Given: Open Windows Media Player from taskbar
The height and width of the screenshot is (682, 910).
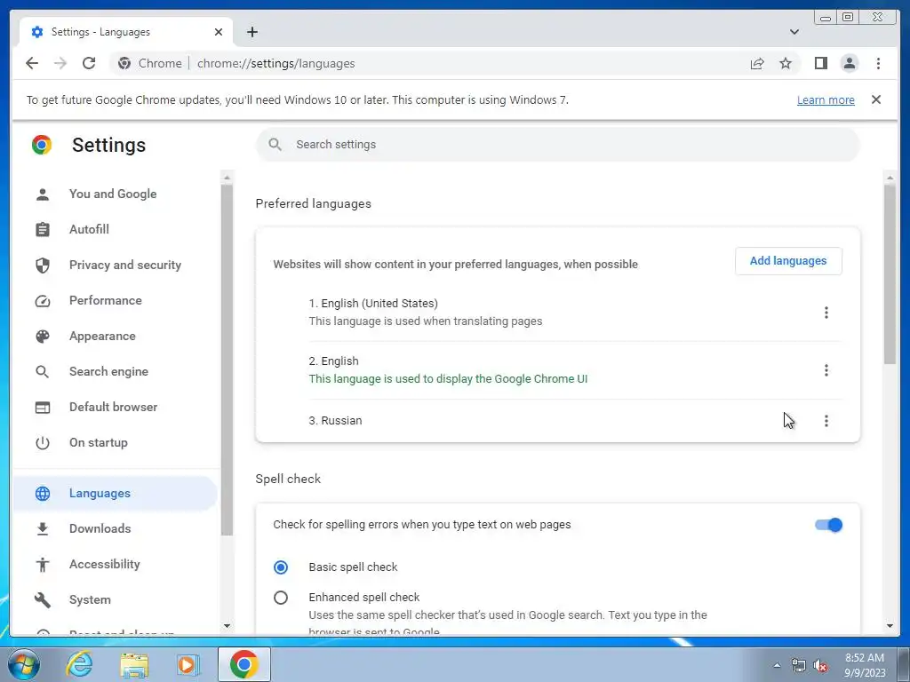Looking at the screenshot, I should [188, 664].
